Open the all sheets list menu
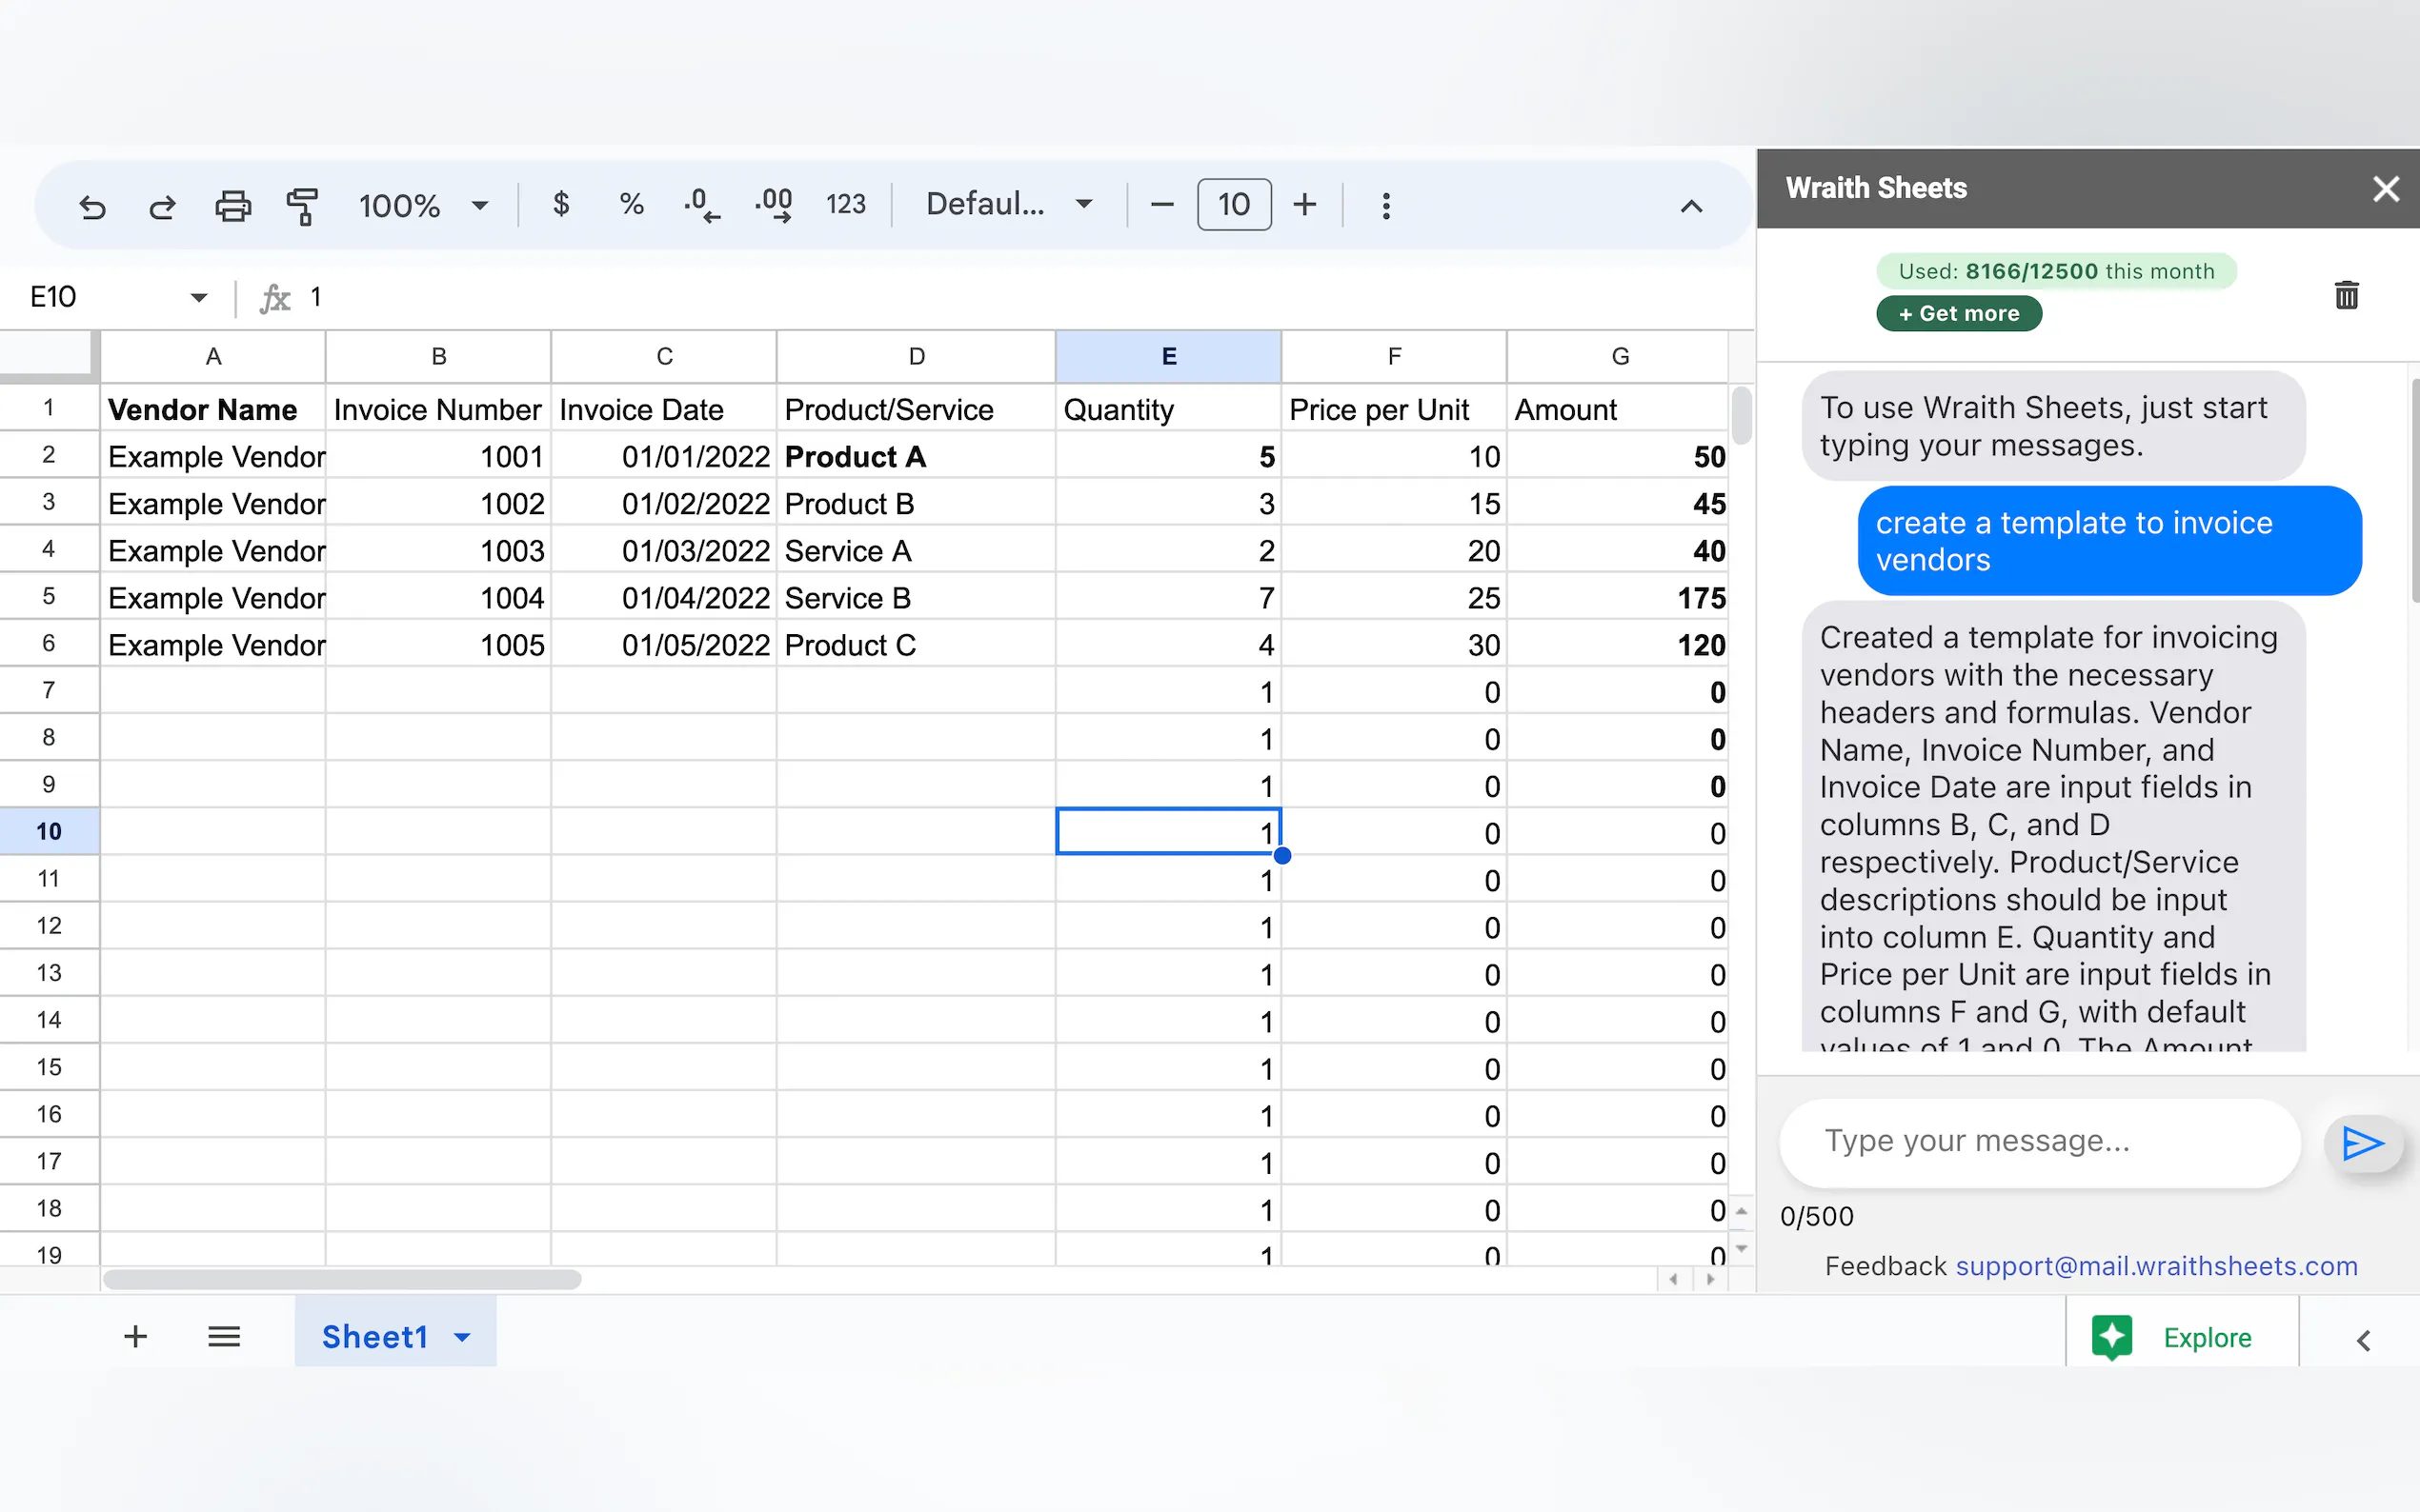The width and height of the screenshot is (2420, 1512). pos(224,1336)
